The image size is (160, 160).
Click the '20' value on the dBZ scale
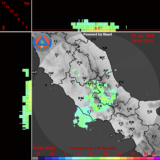(x=92, y=154)
